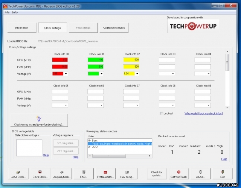The width and height of the screenshot is (241, 188).
Task: Click the RBE application icon in title bar
Action: tap(5, 6)
